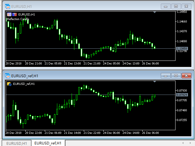Viewport: 195px width, 146px height.
Task: Click the 21 Dec 05:00 time label
Action: click(53, 64)
